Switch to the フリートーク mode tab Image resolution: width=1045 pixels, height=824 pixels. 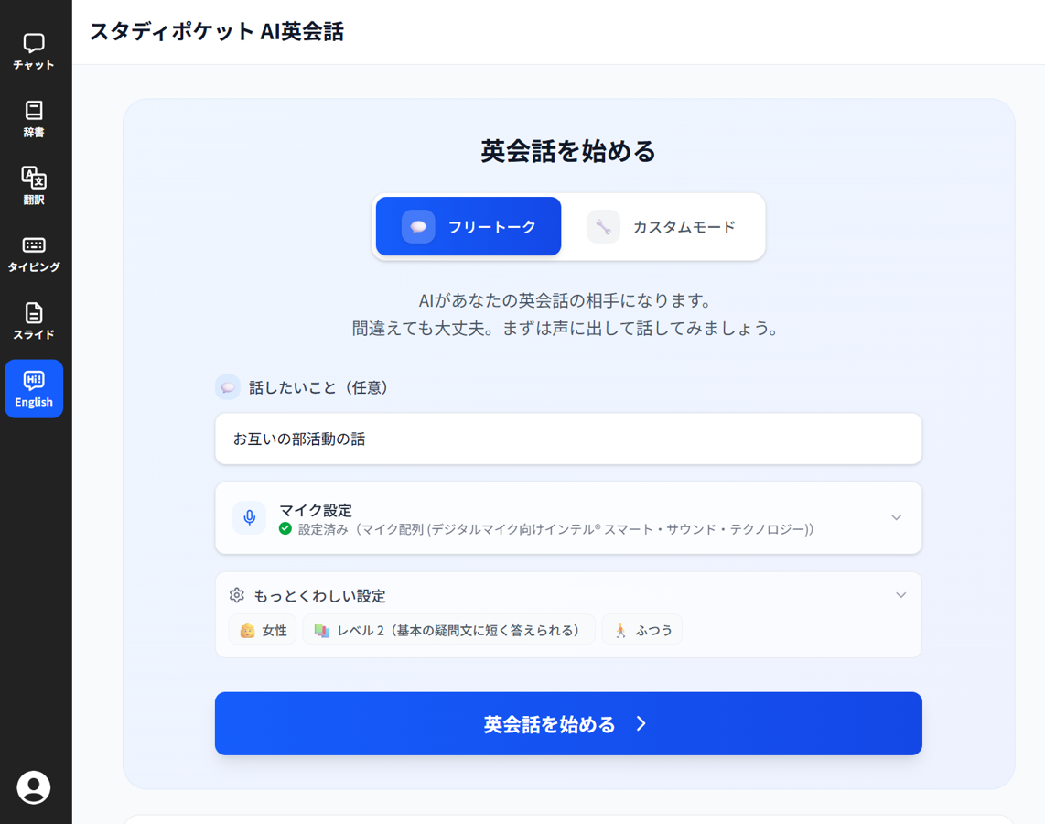[x=469, y=227]
